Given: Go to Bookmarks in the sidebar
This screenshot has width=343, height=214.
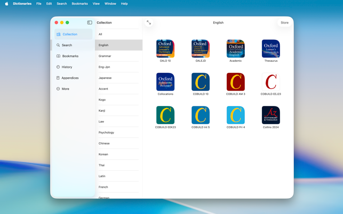Looking at the screenshot, I should [x=73, y=56].
